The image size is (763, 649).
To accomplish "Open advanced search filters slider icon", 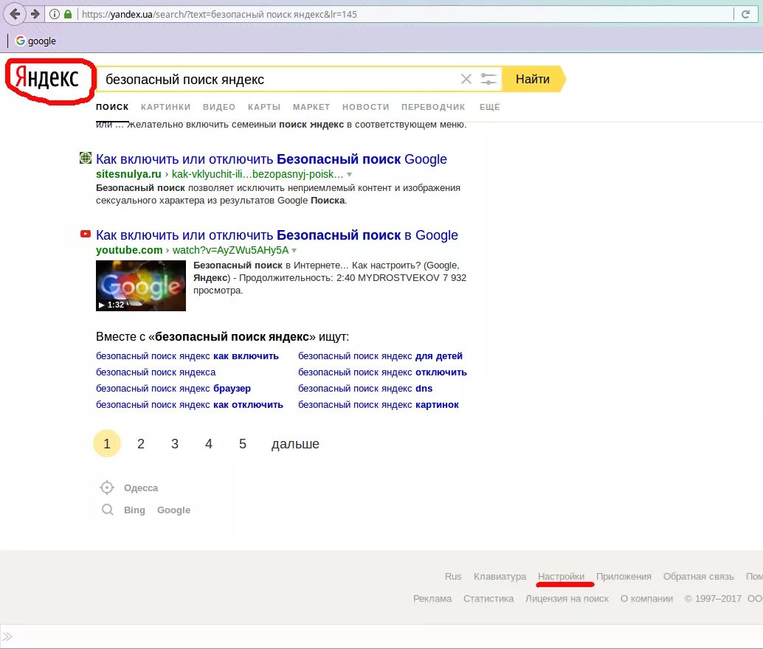I will 488,79.
